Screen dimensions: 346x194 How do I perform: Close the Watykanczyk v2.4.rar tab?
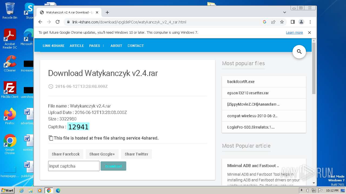pyautogui.click(x=97, y=12)
